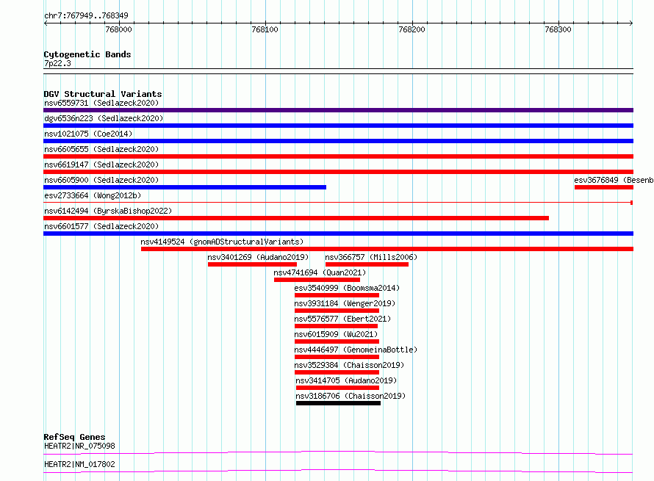
Task: Select nsv6605655 (Sedlazeck2020) label
Action: coord(101,149)
